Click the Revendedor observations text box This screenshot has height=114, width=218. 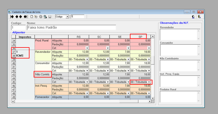(180, 35)
